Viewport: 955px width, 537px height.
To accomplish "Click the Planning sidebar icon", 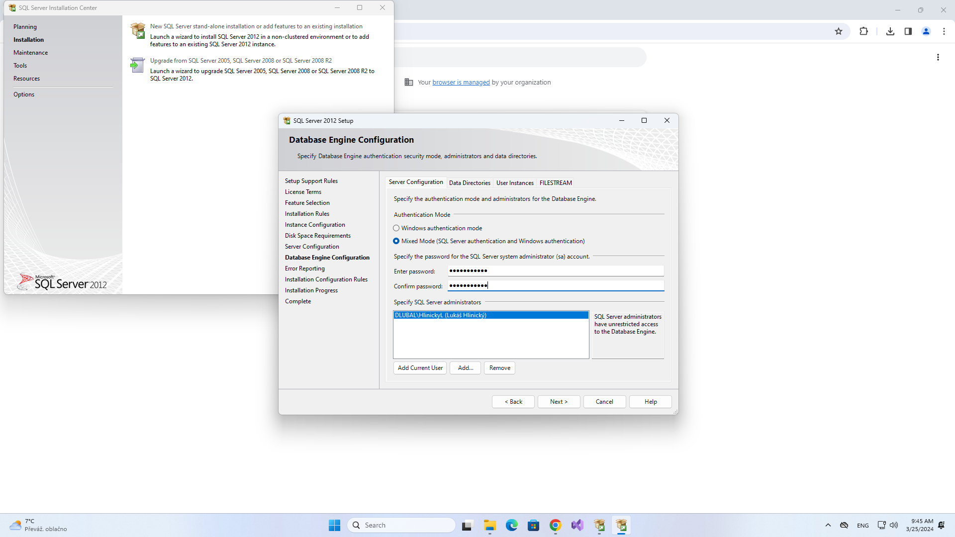I will tap(25, 27).
